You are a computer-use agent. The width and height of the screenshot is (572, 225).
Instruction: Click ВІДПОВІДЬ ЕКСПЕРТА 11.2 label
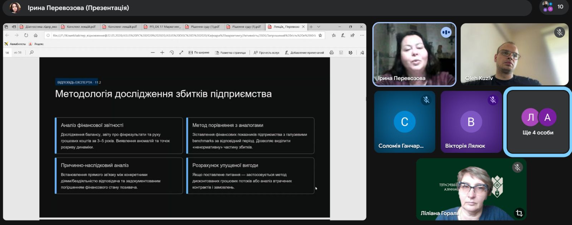tap(79, 82)
